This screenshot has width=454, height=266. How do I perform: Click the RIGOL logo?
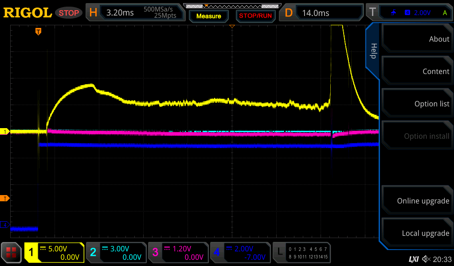pos(27,13)
